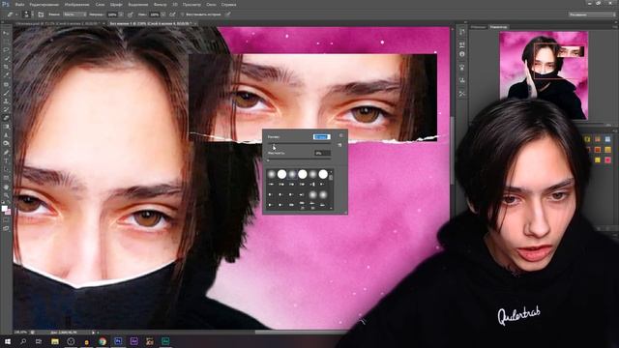The height and width of the screenshot is (348, 619).
Task: Select first soft round brush preset
Action: point(271,174)
